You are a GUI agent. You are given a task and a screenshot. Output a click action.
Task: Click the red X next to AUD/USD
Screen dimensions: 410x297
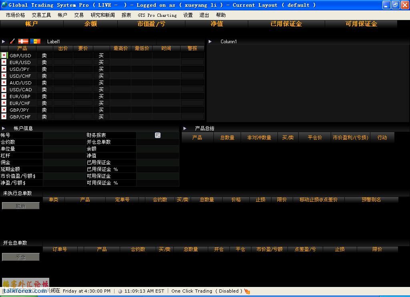coord(4,82)
